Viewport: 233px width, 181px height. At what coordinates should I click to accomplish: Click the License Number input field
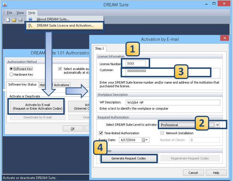tap(136, 63)
